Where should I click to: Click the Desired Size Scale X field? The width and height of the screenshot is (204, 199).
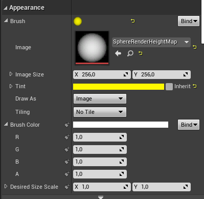[102, 187]
